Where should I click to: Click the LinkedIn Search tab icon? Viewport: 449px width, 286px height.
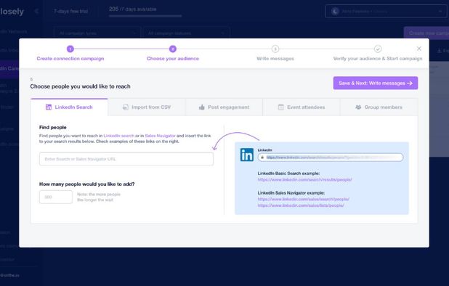pyautogui.click(x=49, y=107)
